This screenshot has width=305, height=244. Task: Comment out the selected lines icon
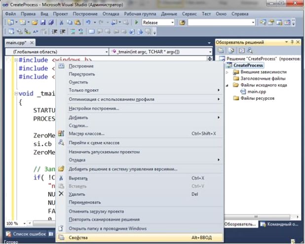tap(73, 31)
